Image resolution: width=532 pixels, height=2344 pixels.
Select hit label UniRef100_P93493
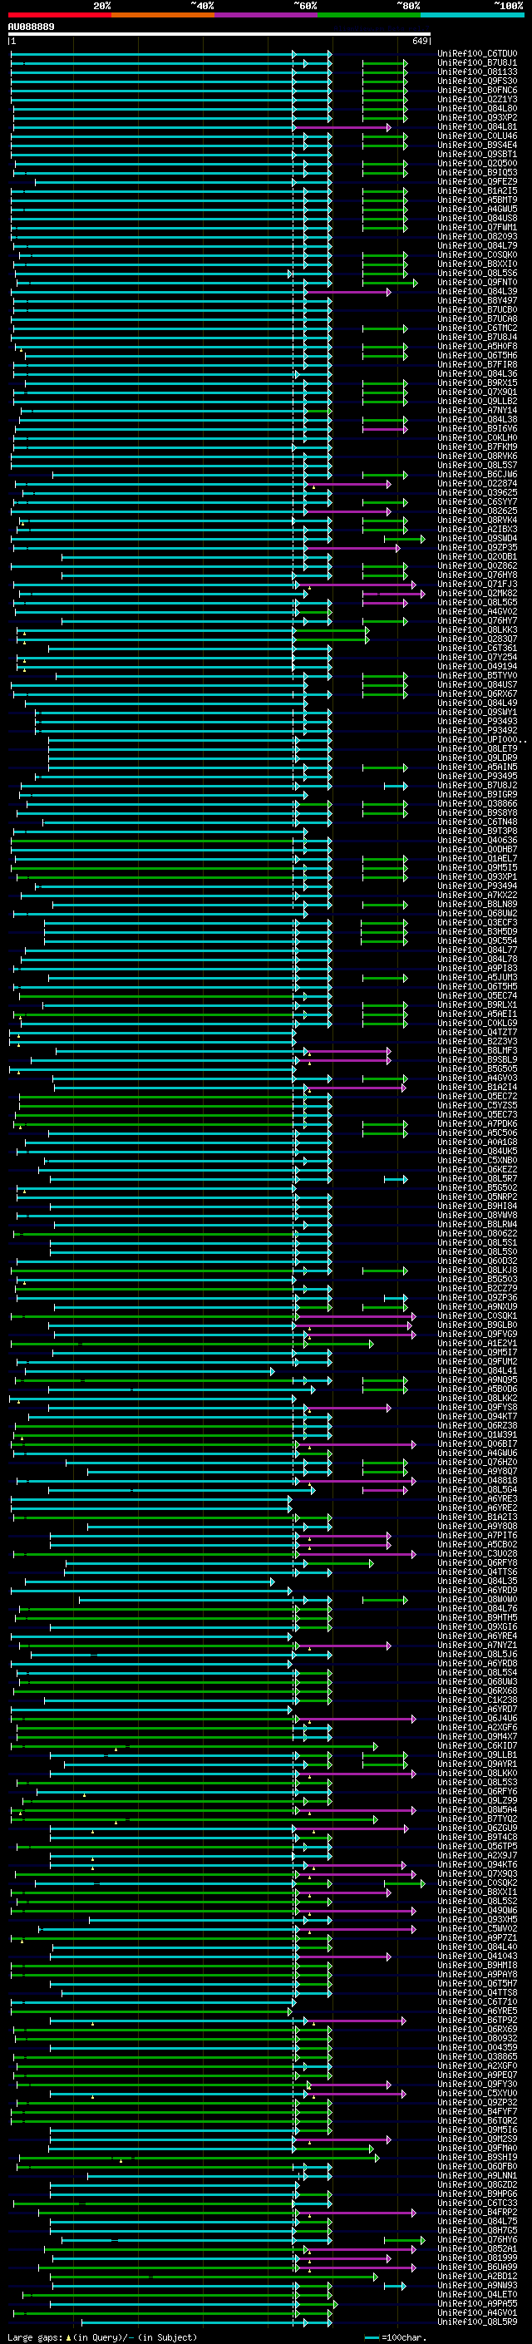[x=477, y=721]
